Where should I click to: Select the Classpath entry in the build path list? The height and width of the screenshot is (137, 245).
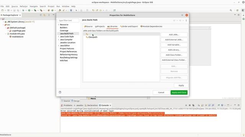pos(93,37)
